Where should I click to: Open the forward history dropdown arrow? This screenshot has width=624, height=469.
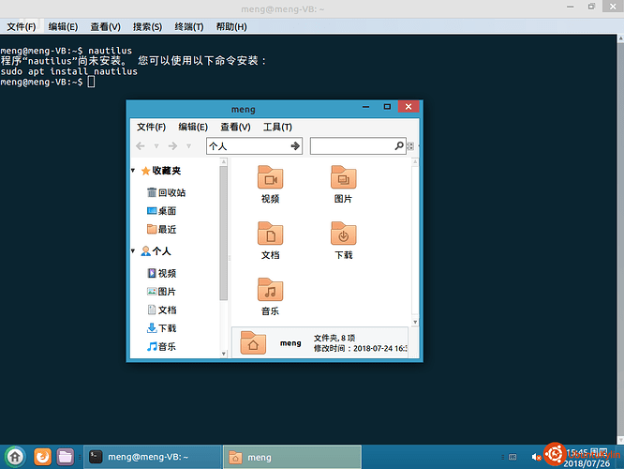click(188, 146)
